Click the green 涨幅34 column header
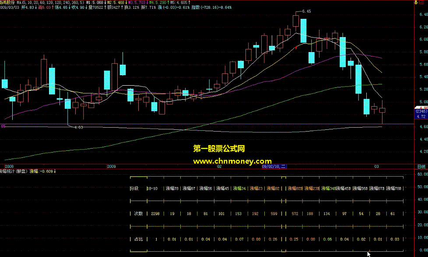Viewport: 428px width, 257px height. click(x=239, y=188)
